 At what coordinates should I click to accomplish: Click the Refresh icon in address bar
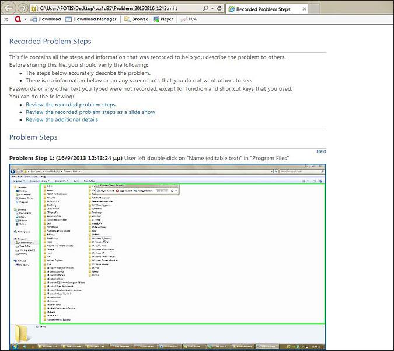pyautogui.click(x=219, y=9)
